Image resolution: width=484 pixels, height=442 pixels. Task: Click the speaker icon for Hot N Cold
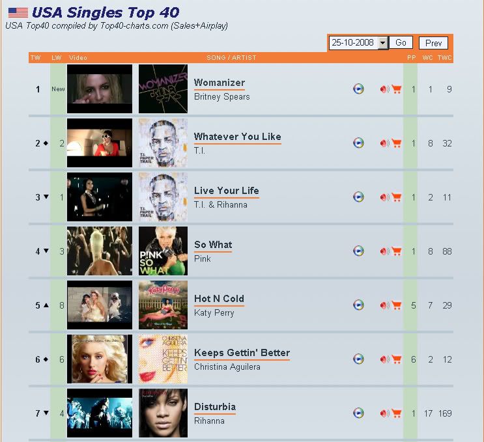pyautogui.click(x=384, y=305)
